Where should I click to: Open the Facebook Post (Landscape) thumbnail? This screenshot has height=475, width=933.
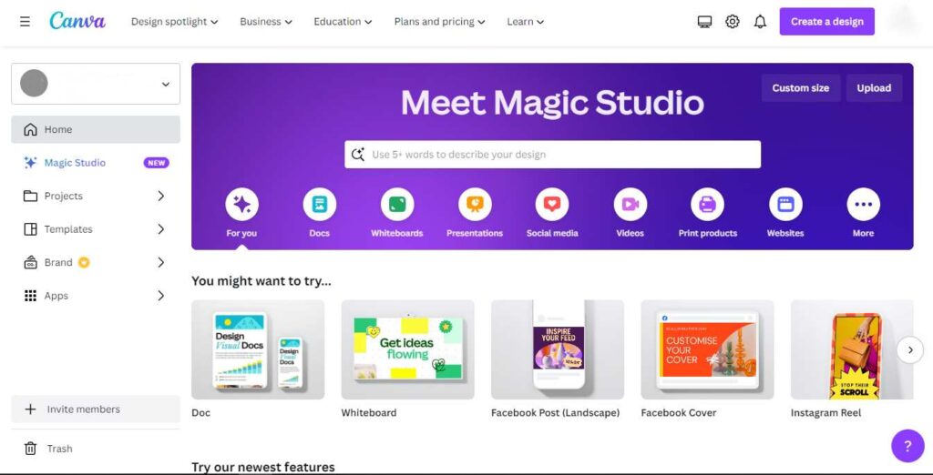(x=558, y=349)
